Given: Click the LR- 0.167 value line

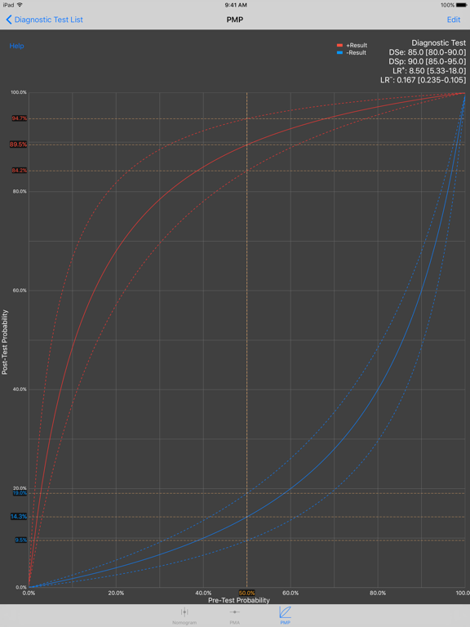Looking at the screenshot, I should (x=423, y=80).
